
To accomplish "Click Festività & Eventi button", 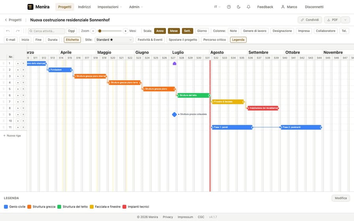I will [150, 40].
